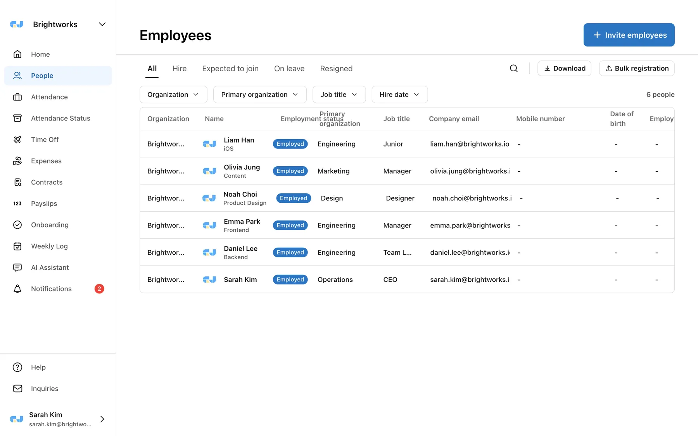
Task: Click Olivia Jung's name in the table
Action: (x=242, y=167)
